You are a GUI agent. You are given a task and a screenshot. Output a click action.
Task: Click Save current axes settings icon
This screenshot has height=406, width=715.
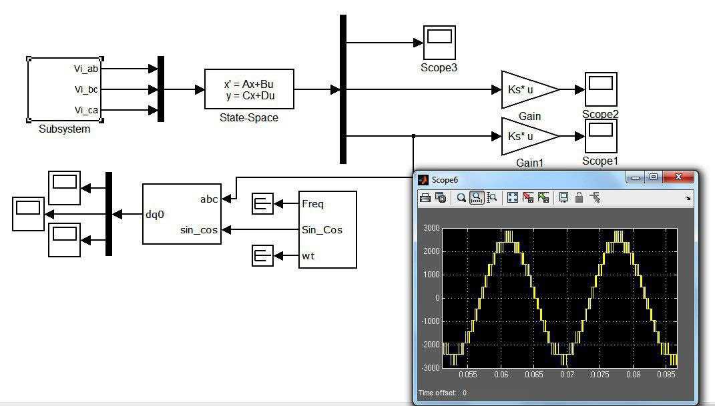tap(528, 198)
